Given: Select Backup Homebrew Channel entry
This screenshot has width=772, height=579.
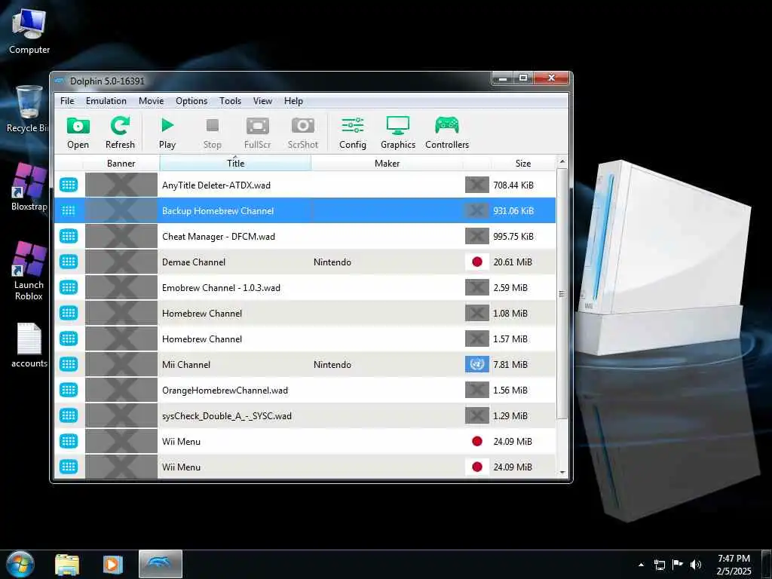Looking at the screenshot, I should 305,211.
